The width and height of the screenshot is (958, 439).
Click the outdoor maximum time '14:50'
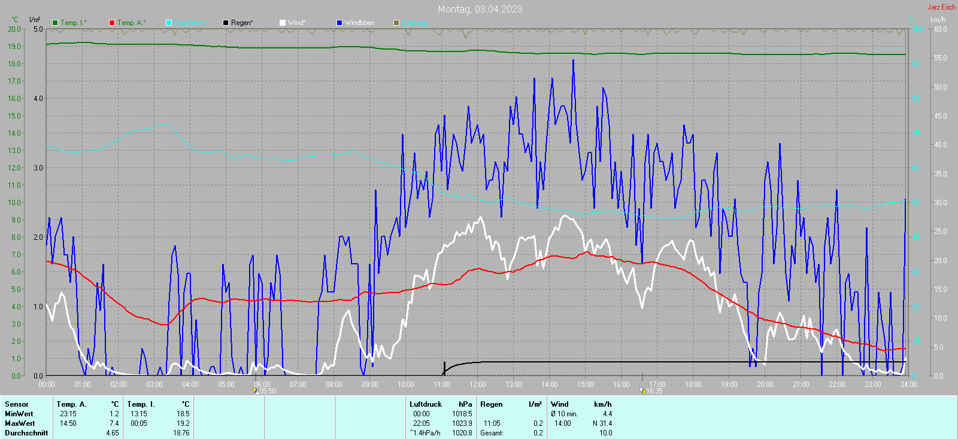(68, 423)
